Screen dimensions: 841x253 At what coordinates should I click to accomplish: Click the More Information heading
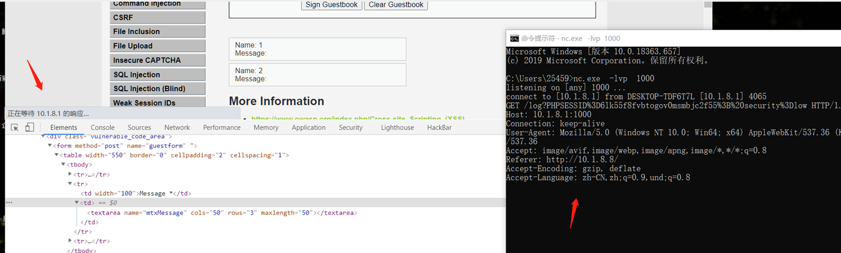click(x=276, y=101)
